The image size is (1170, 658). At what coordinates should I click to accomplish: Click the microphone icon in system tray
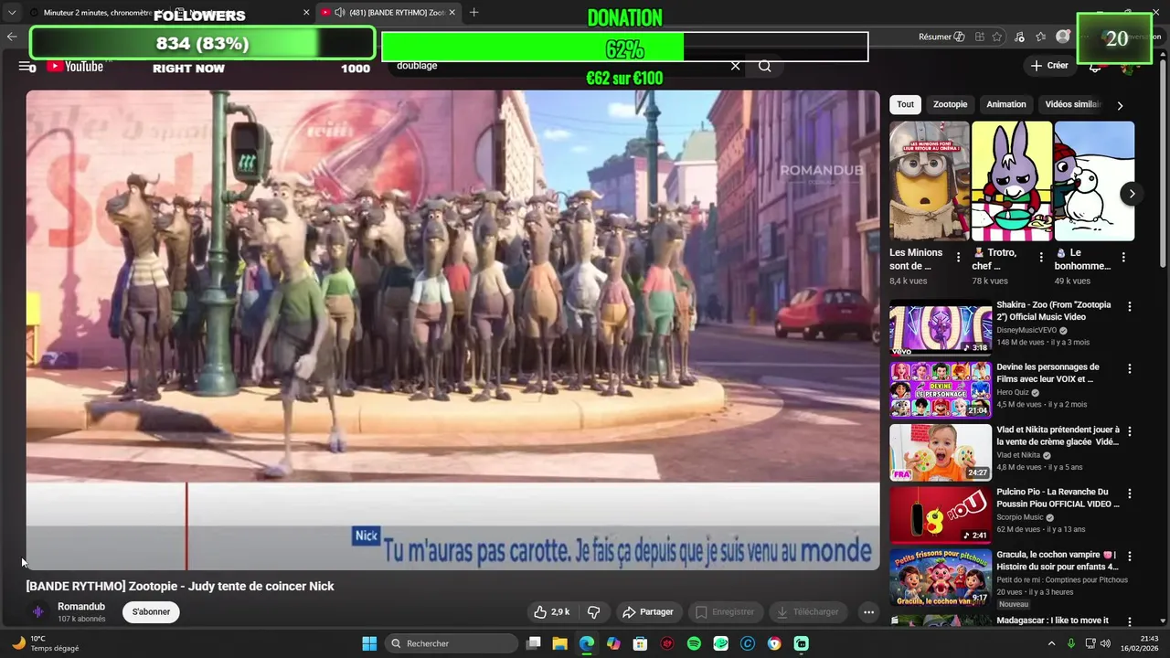pyautogui.click(x=1071, y=643)
